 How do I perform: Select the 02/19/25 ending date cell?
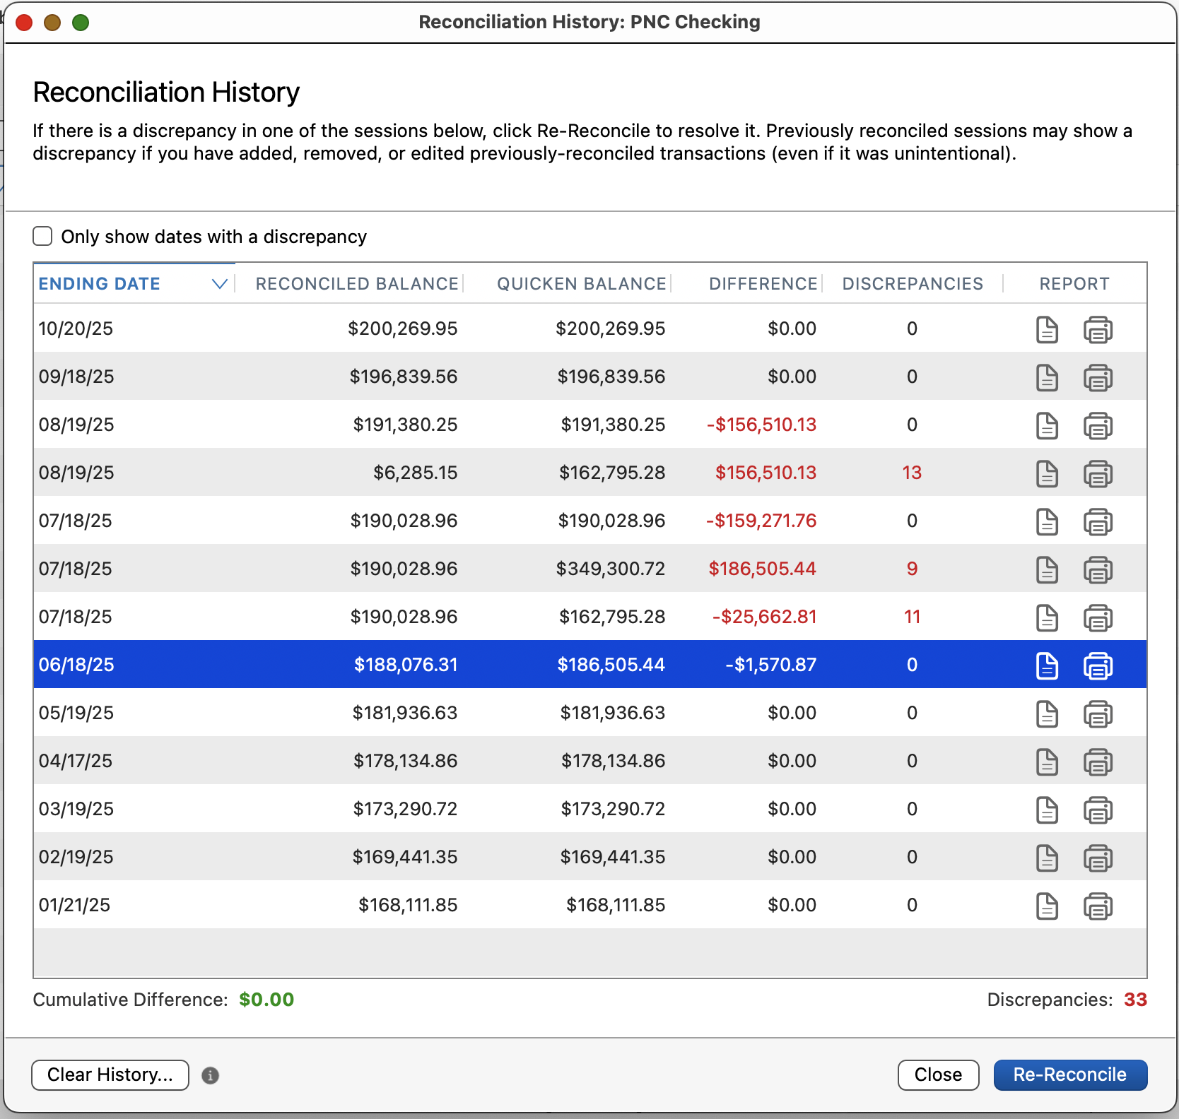76,857
